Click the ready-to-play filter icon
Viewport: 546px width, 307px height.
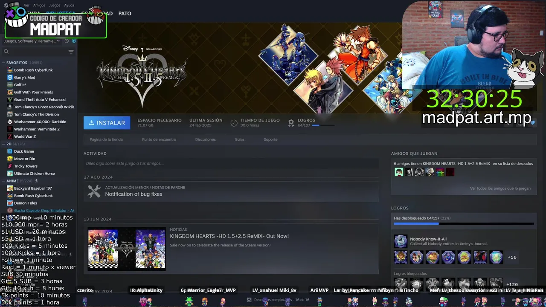pyautogui.click(x=74, y=41)
